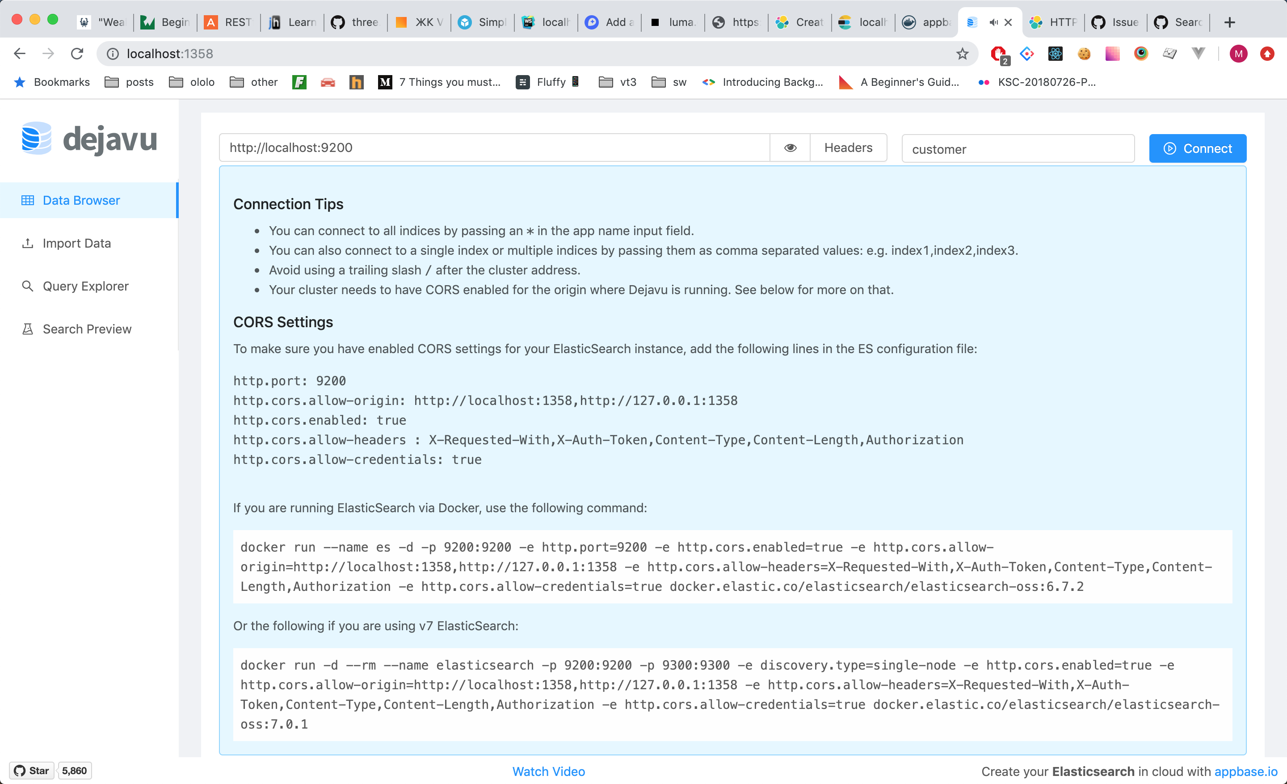Open Search Preview from the sidebar
Image resolution: width=1287 pixels, height=784 pixels.
click(x=87, y=329)
